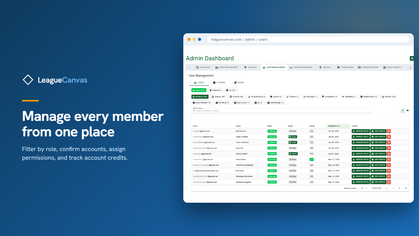Click the LeagueCanvas diamond logo
Image resolution: width=419 pixels, height=236 pixels.
(28, 80)
